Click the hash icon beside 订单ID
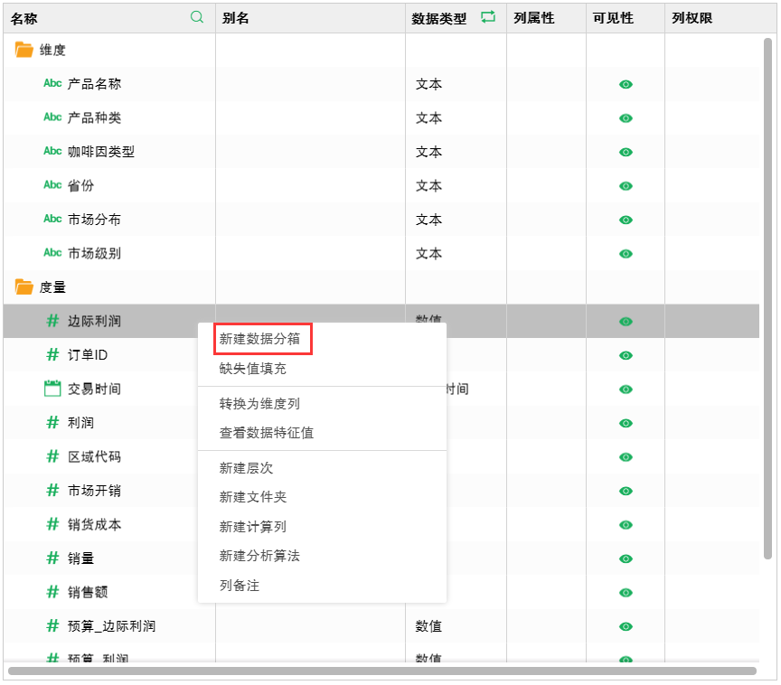This screenshot has width=781, height=685. 52,354
